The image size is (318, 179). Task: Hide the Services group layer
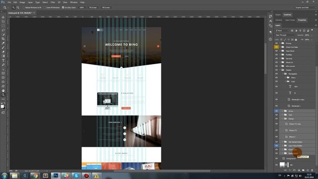pyautogui.click(x=276, y=59)
